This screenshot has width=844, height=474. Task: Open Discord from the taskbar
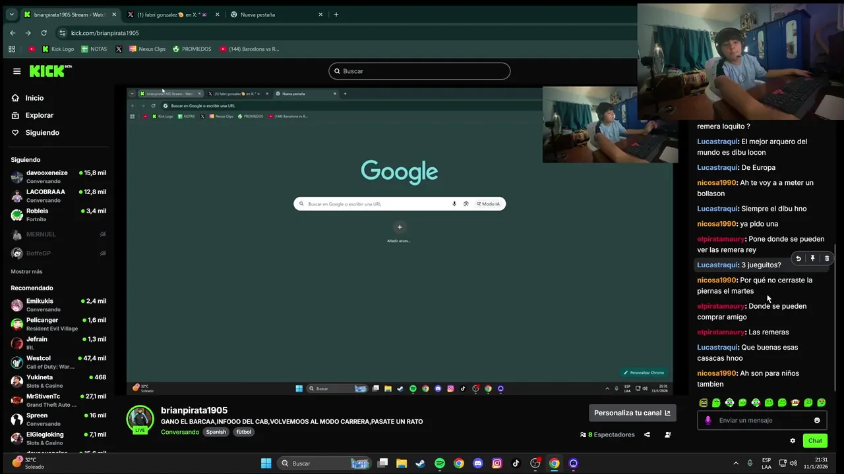[x=478, y=463]
